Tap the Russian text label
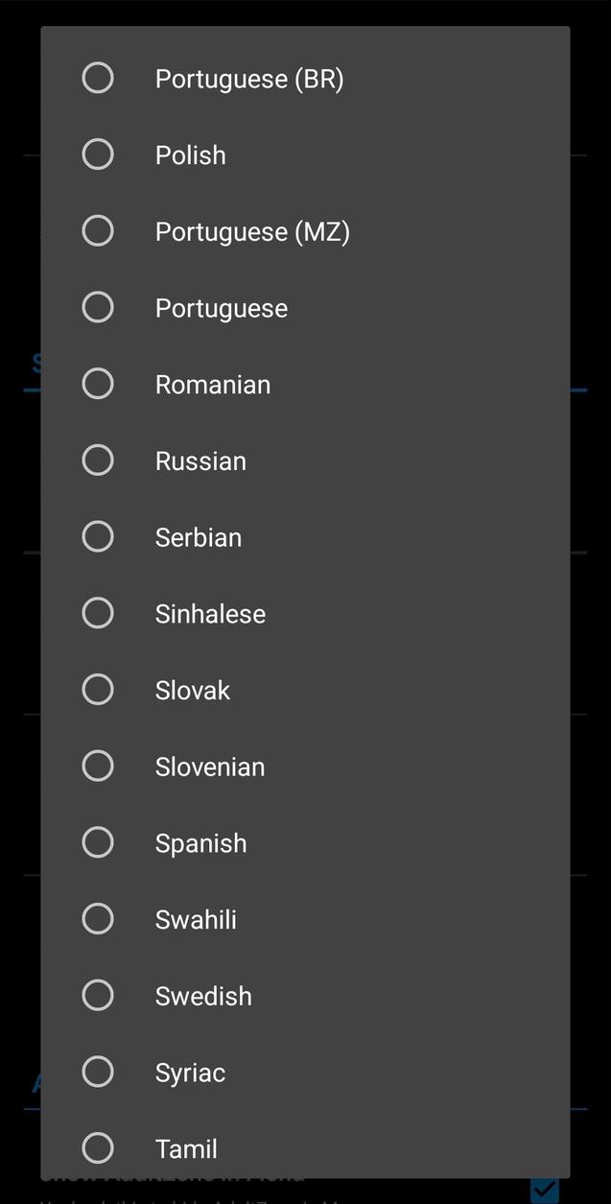This screenshot has height=1204, width=611. point(201,461)
